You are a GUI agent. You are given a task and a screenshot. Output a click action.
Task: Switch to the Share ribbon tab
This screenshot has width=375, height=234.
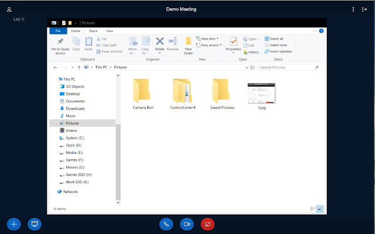tap(93, 31)
